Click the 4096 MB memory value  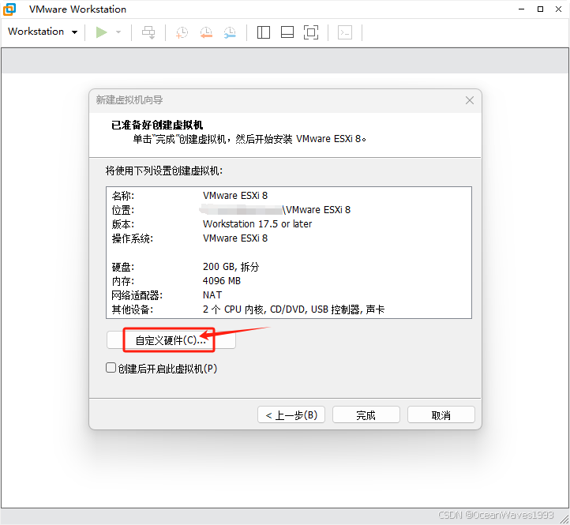(221, 281)
